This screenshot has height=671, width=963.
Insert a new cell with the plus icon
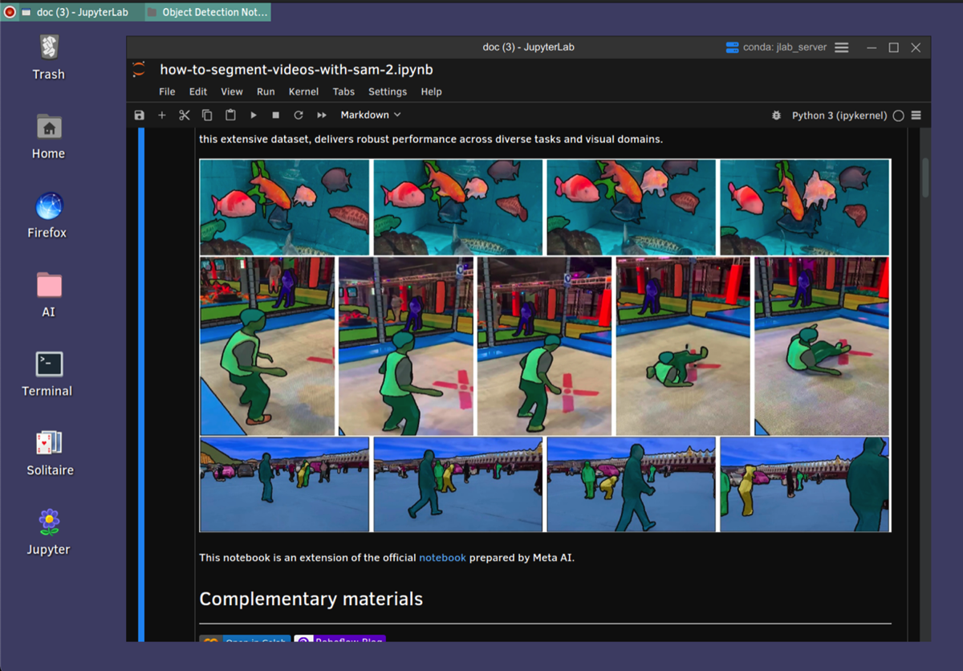click(161, 116)
